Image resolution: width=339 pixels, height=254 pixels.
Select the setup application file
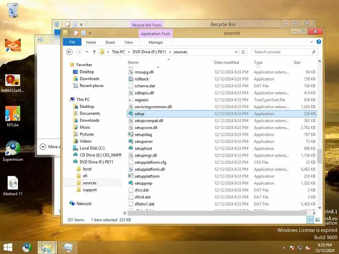[221, 114]
